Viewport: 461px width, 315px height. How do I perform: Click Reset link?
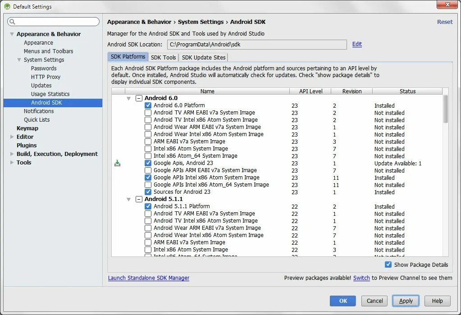(x=444, y=22)
